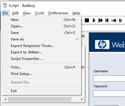Click the Password input field
This screenshot has height=106, width=125.
109,93
